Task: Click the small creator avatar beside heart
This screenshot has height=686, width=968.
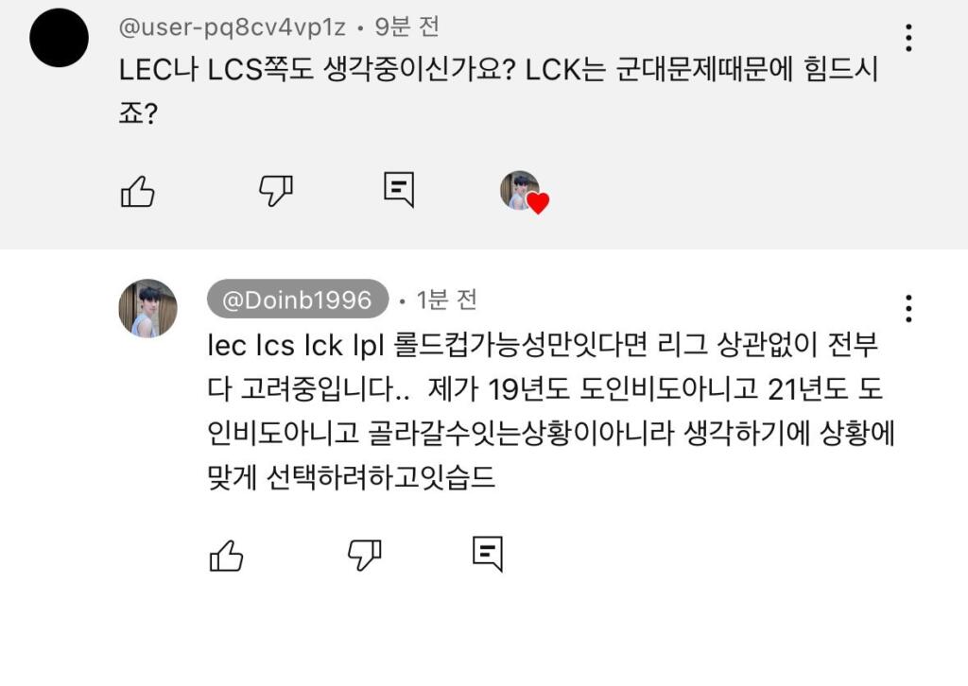Action: pos(518,190)
